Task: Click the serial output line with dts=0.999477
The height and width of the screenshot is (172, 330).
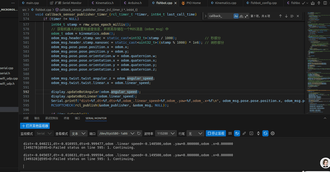Action: pyautogui.click(x=128, y=144)
